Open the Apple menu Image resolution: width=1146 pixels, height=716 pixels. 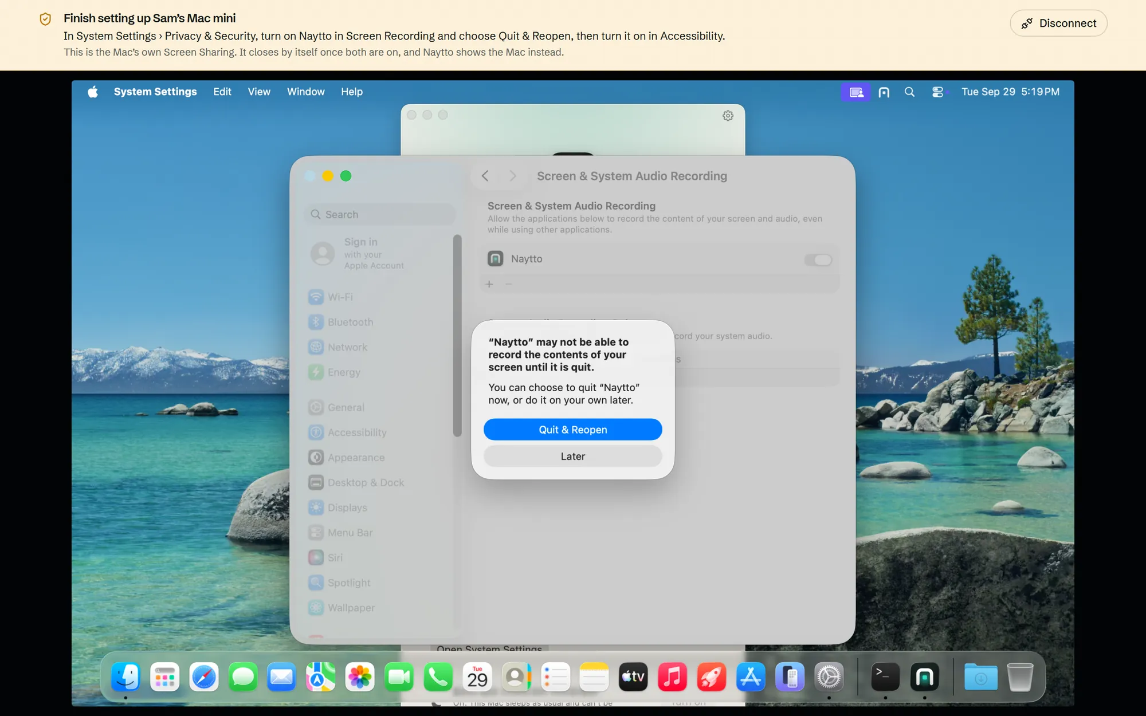(x=93, y=92)
